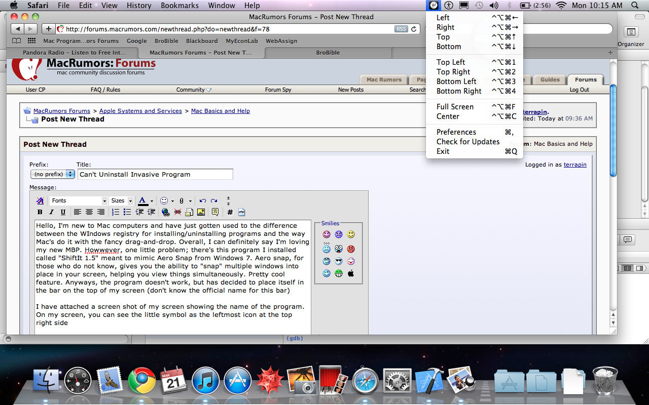Open the Fonts dropdown
This screenshot has width=649, height=405.
pyautogui.click(x=79, y=201)
